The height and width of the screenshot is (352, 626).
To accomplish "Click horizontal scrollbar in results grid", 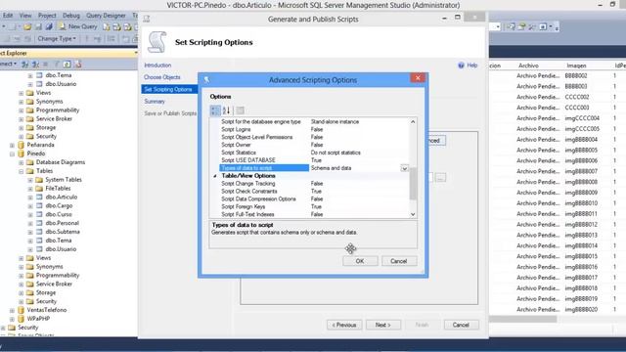I will coord(523,319).
